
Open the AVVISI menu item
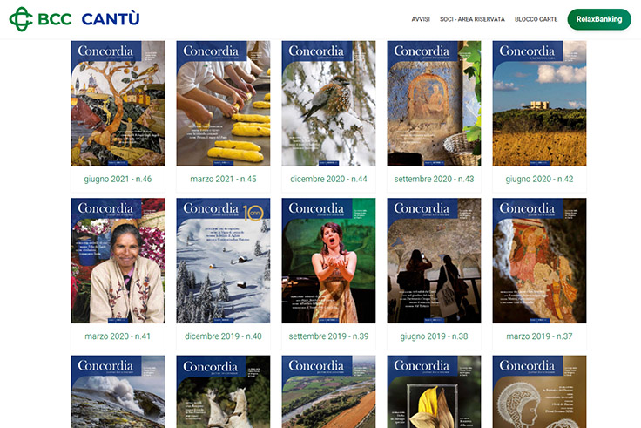tap(421, 19)
